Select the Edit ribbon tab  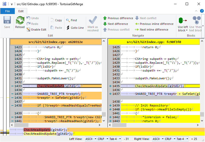tap(21, 11)
